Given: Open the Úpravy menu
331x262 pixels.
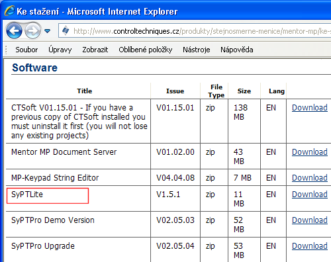Looking at the screenshot, I should pyautogui.click(x=60, y=50).
